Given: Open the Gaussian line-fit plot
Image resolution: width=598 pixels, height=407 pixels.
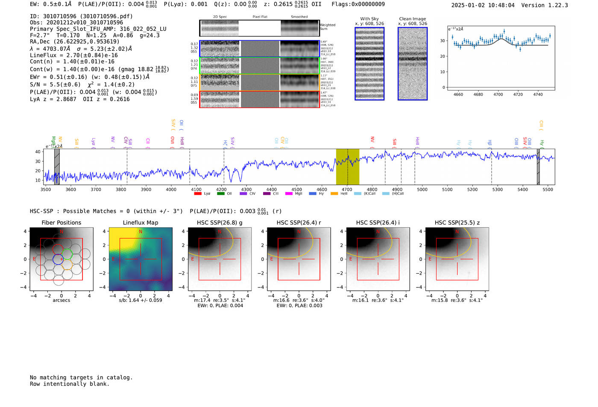Looking at the screenshot, I should [501, 58].
